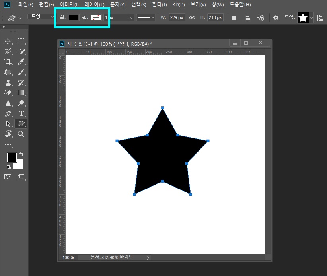Select the Sharpen tool
Viewport: 327px width, 276px height.
8,103
